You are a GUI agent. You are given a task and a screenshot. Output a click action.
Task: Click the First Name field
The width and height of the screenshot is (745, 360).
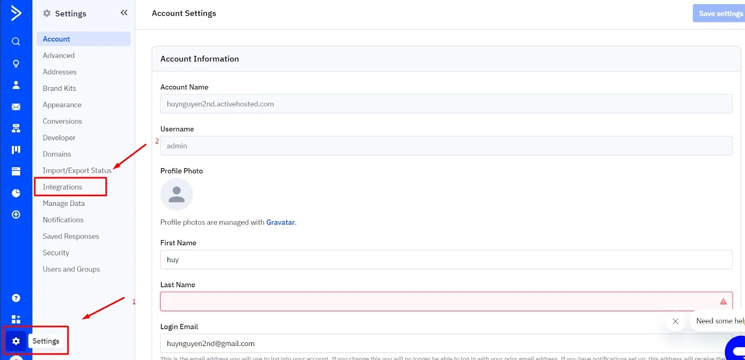(446, 259)
